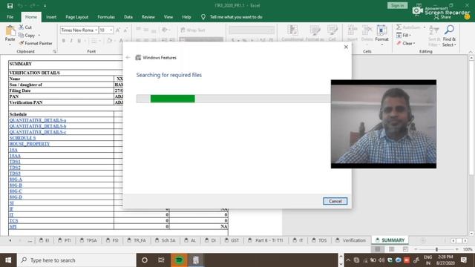Open the File menu

(10, 17)
